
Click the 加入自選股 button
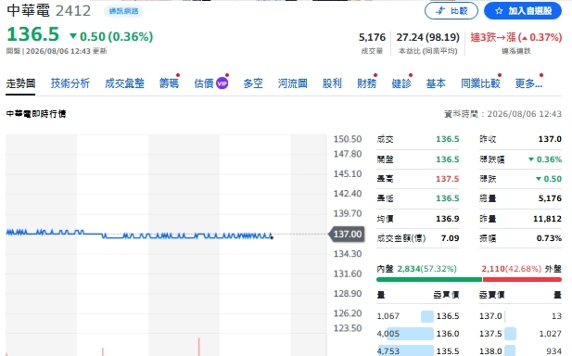[x=523, y=11]
